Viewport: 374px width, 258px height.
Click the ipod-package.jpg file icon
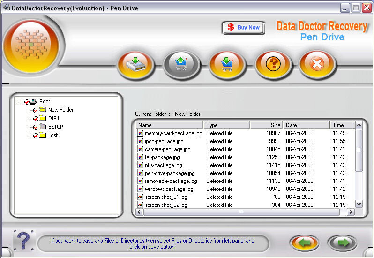pyautogui.click(x=141, y=141)
